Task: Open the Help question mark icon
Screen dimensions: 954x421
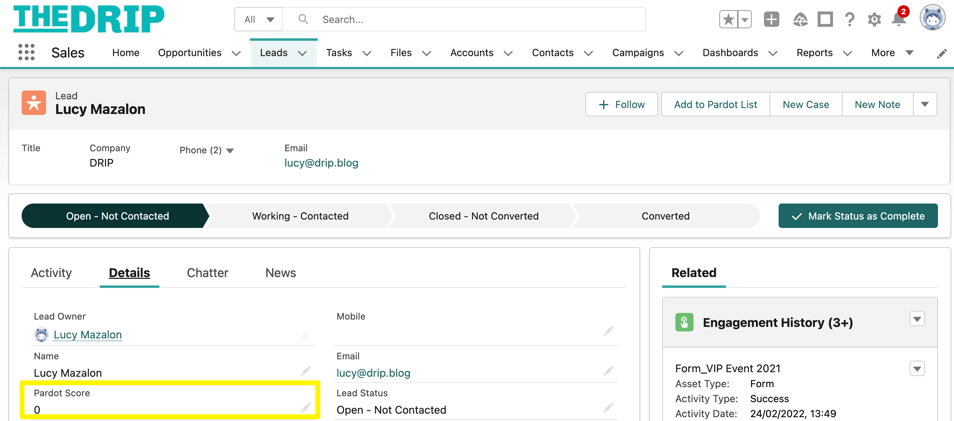Action: click(x=850, y=19)
